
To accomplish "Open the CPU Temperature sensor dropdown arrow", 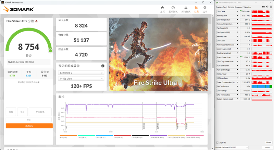I will [x=237, y=95].
